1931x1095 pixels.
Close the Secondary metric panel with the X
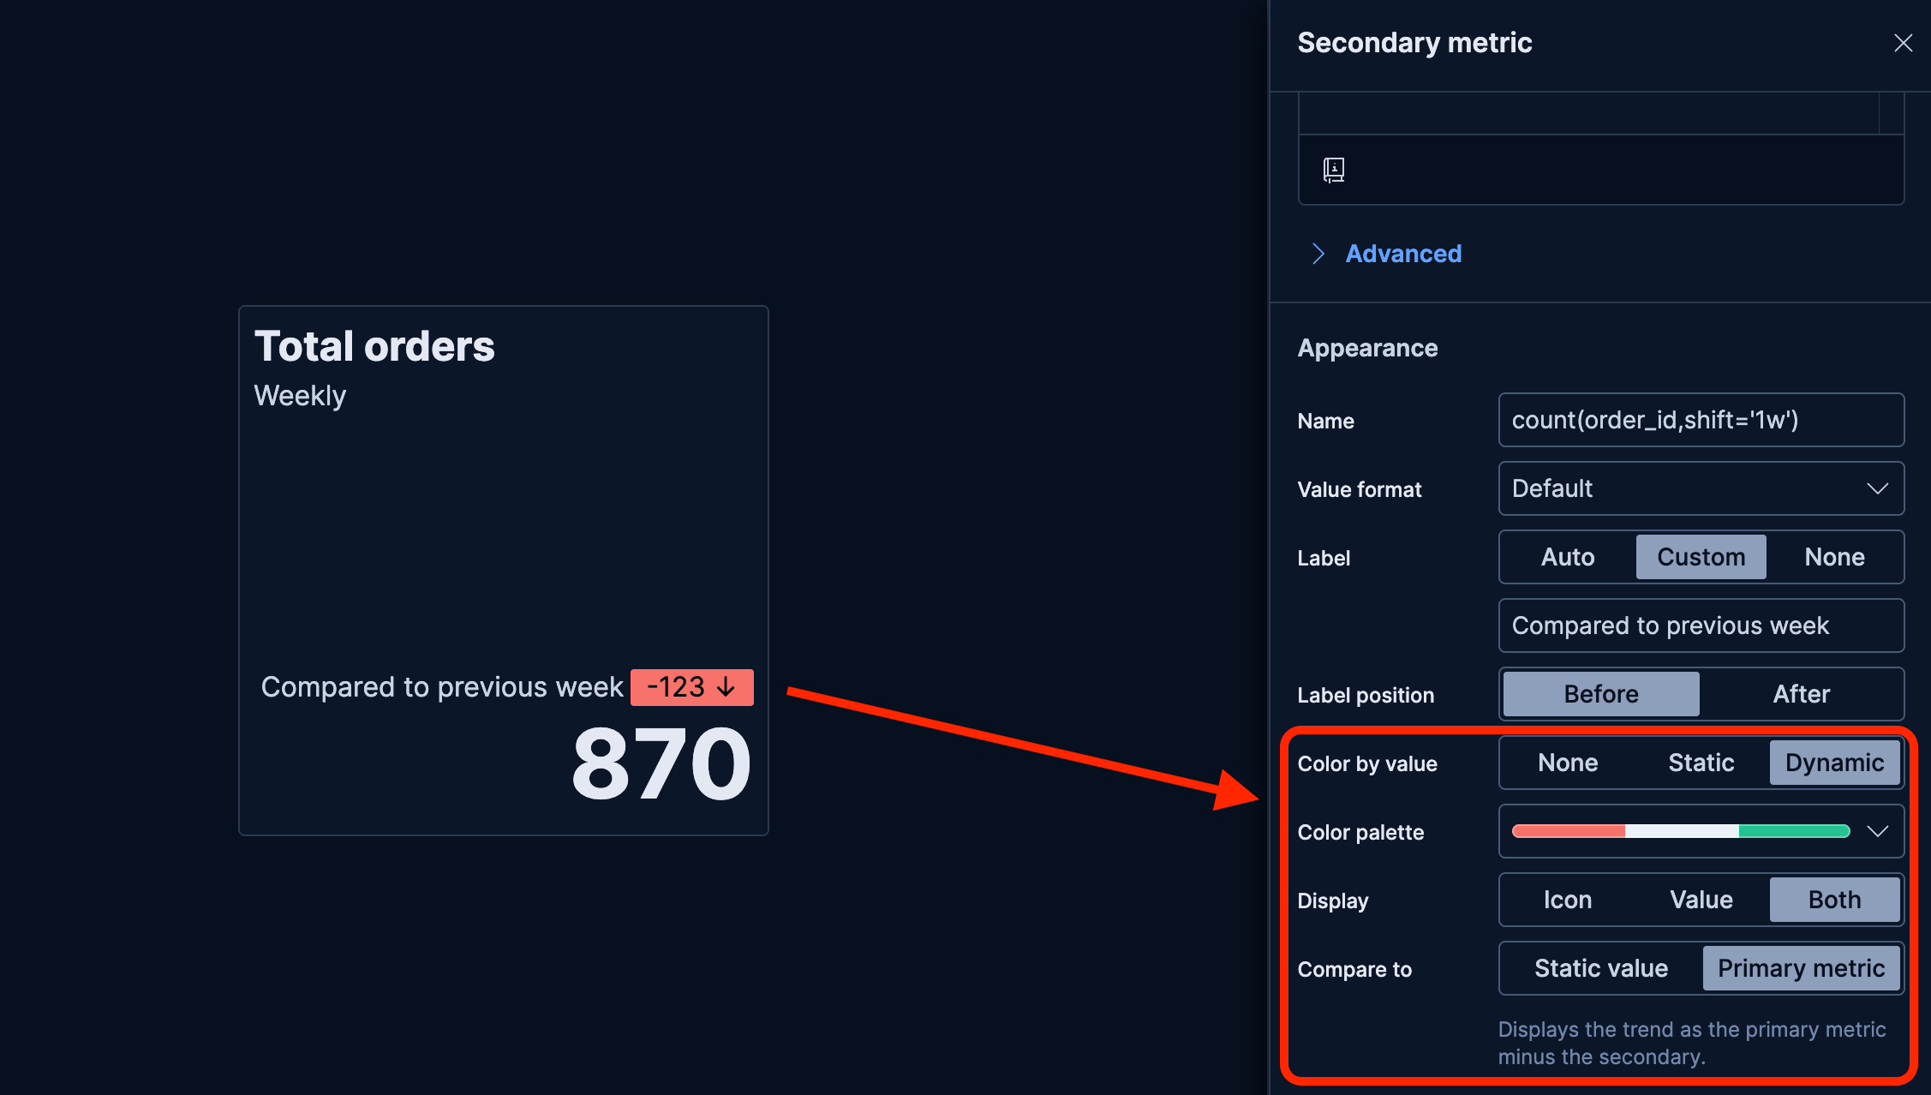[1903, 42]
